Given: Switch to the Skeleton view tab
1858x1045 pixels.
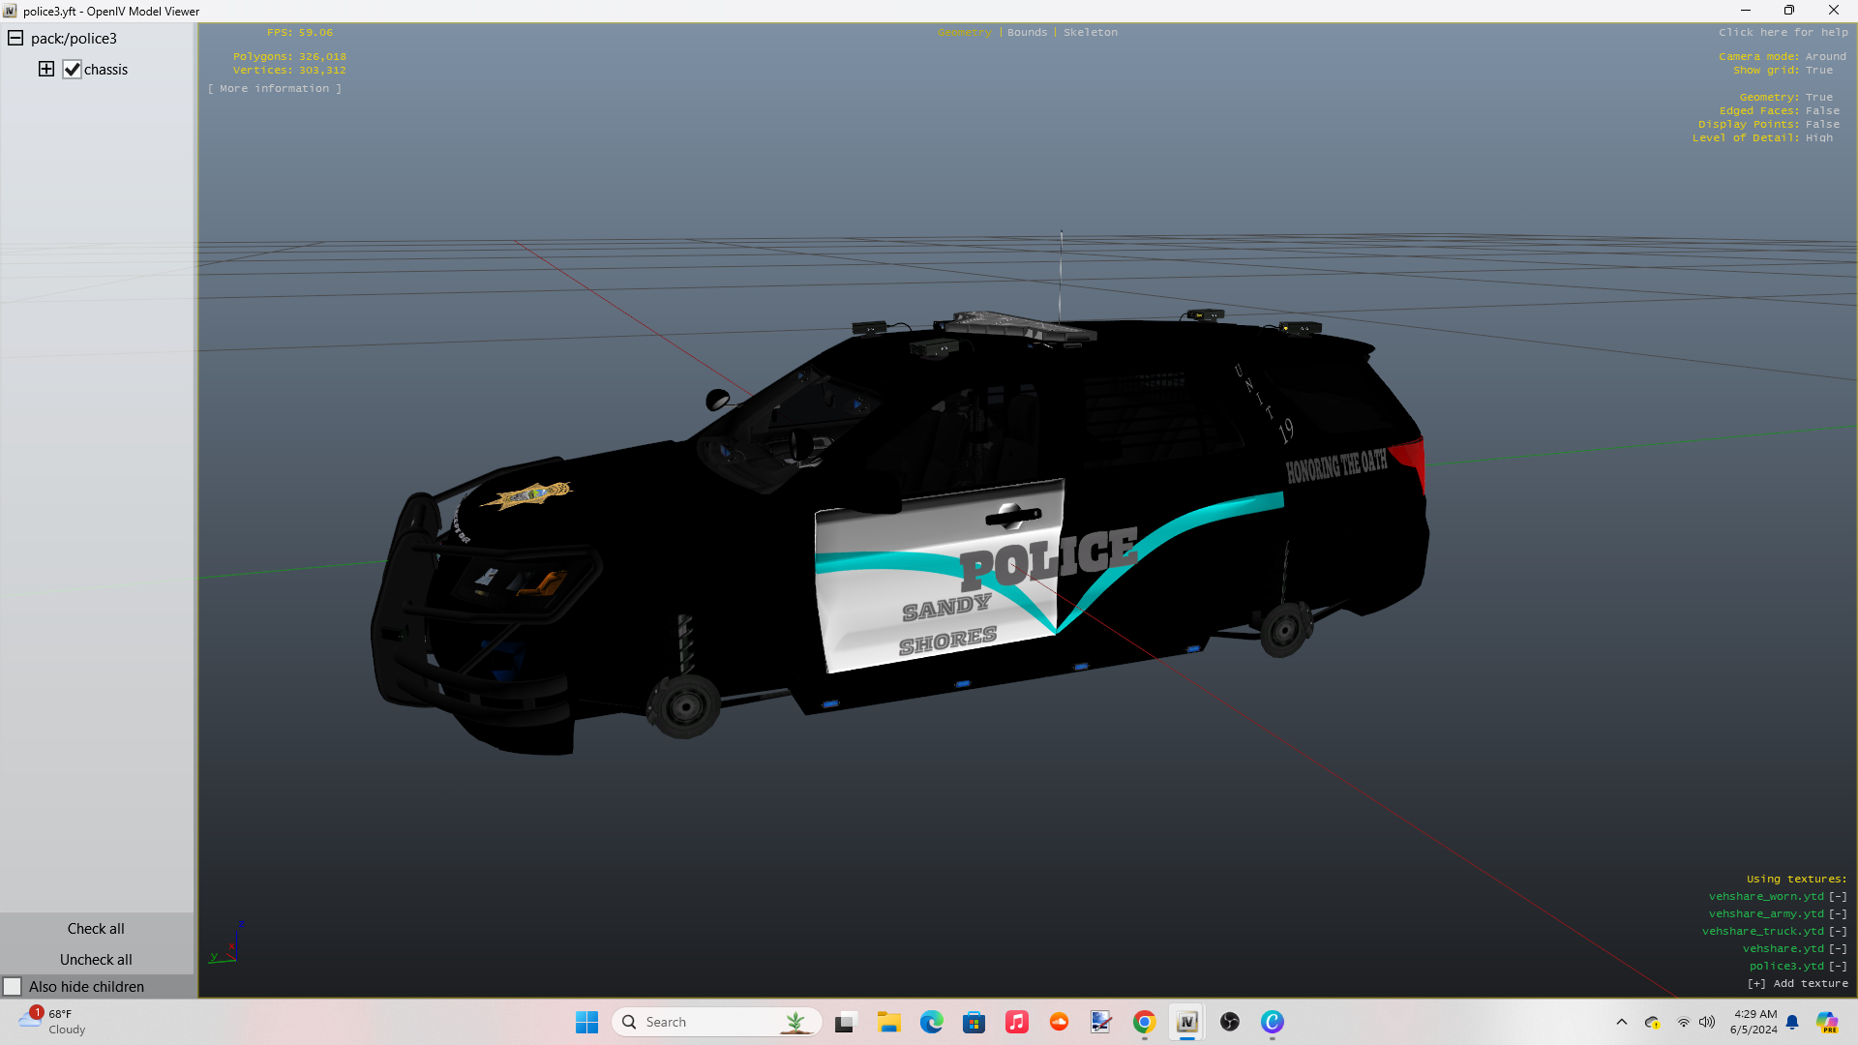Looking at the screenshot, I should 1090,32.
